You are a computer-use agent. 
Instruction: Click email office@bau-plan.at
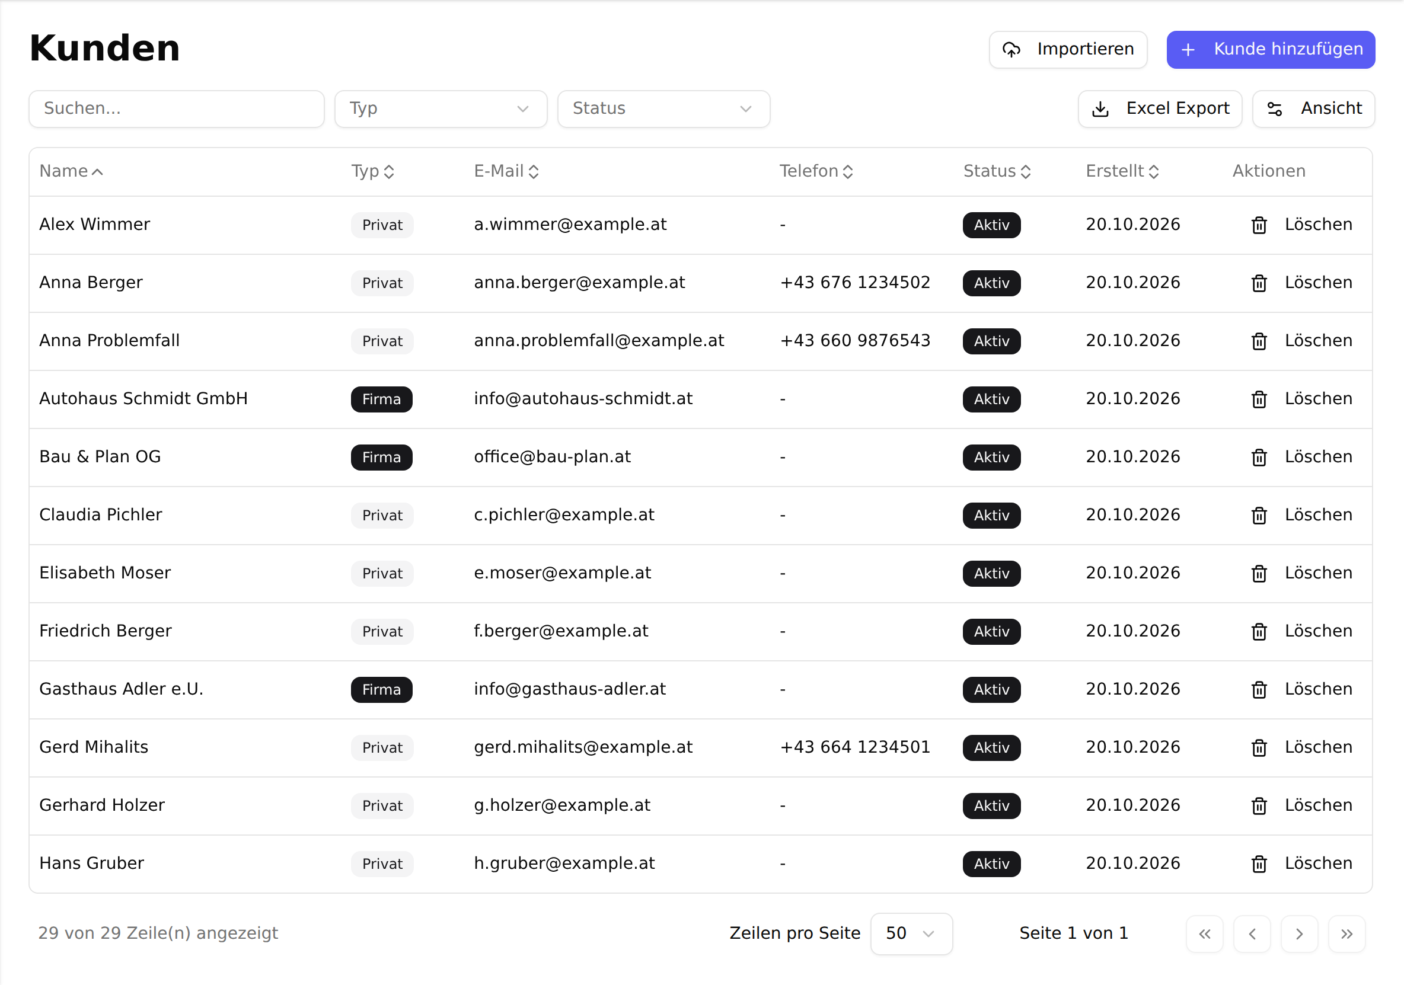(552, 457)
